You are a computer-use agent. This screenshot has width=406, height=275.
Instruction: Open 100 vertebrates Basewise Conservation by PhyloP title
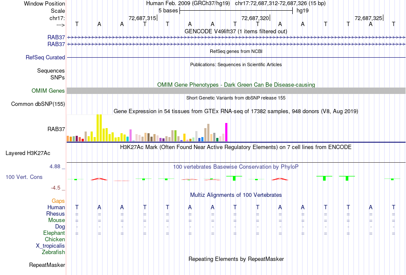click(x=236, y=167)
